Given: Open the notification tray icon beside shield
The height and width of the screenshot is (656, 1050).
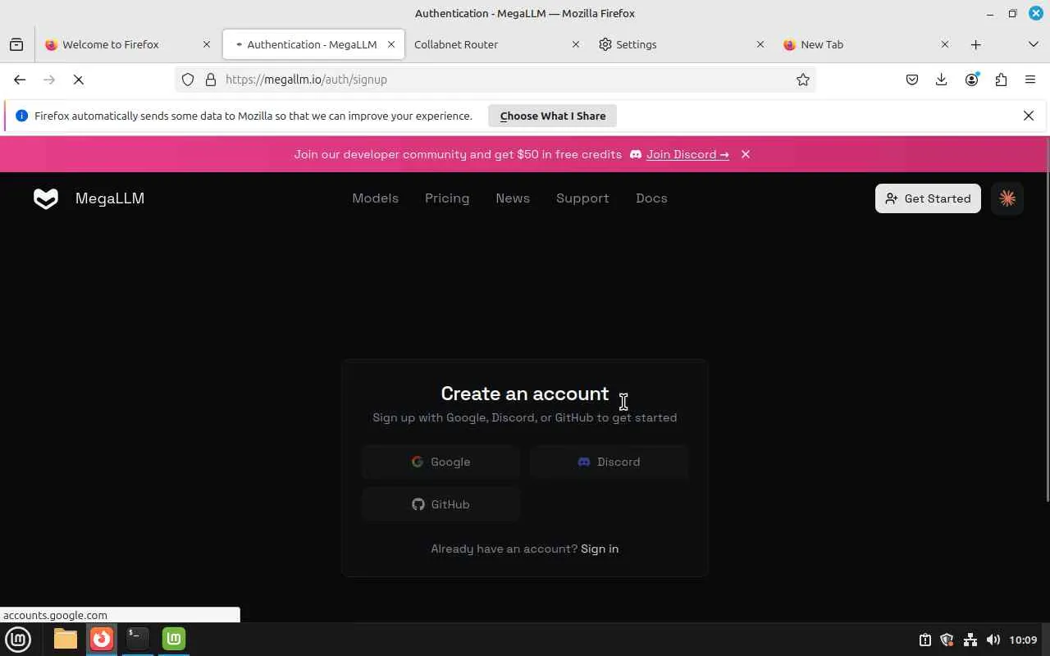Looking at the screenshot, I should (x=924, y=640).
